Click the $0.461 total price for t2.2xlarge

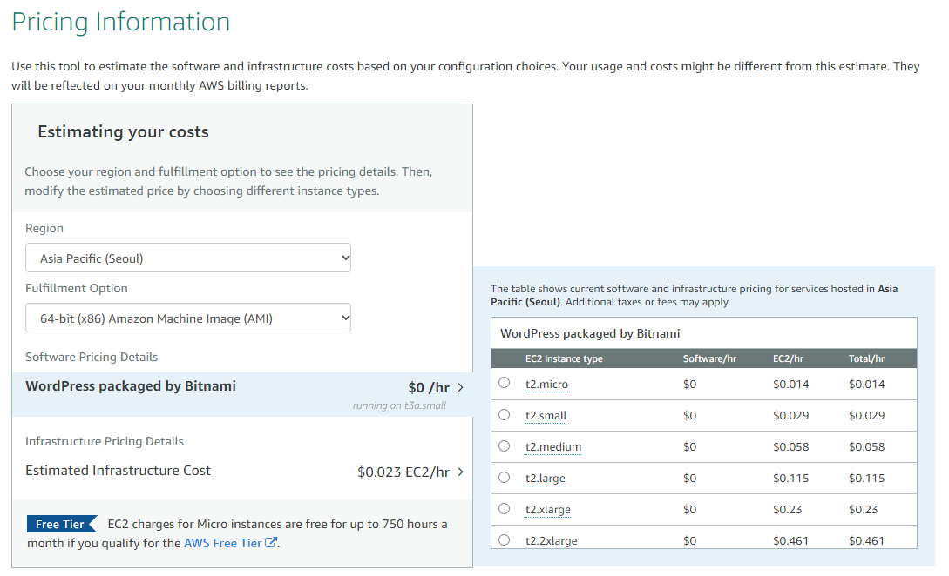pyautogui.click(x=867, y=541)
